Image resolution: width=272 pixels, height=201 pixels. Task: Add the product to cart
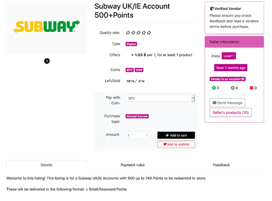[176, 135]
